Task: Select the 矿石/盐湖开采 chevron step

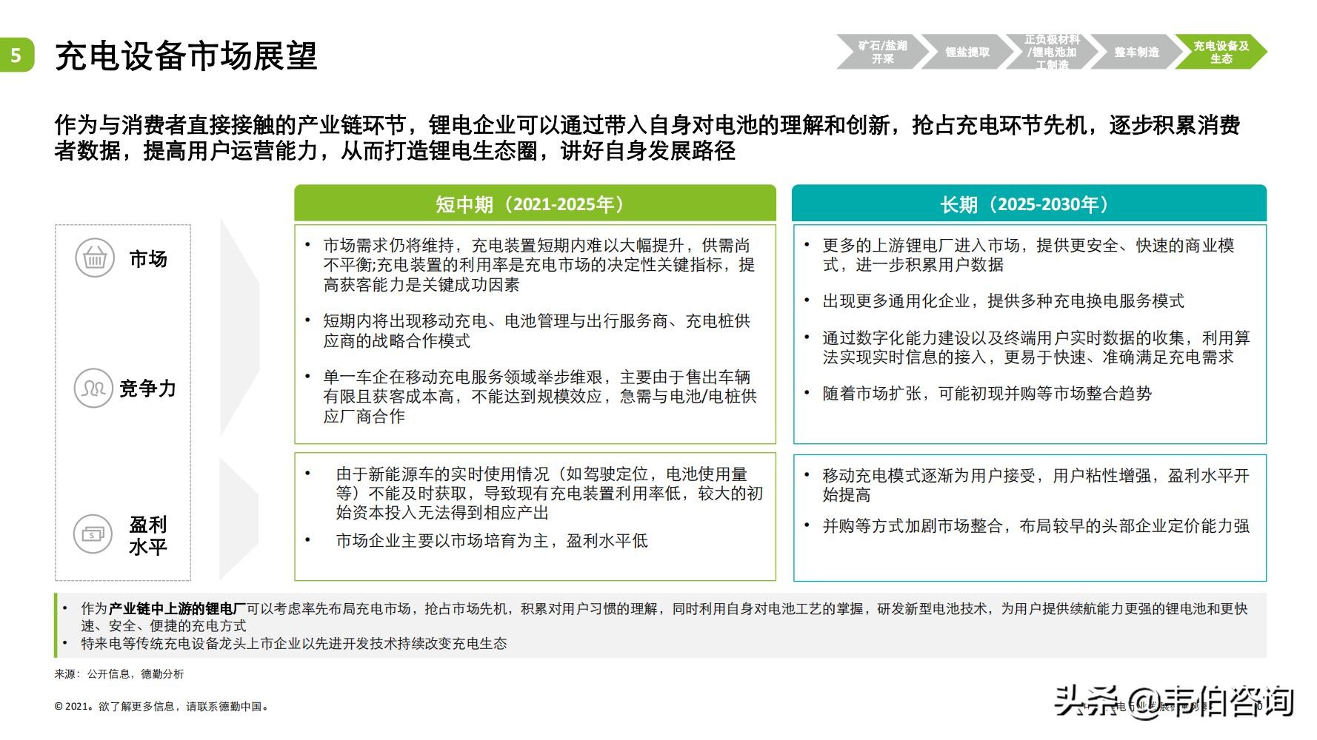Action: point(882,52)
